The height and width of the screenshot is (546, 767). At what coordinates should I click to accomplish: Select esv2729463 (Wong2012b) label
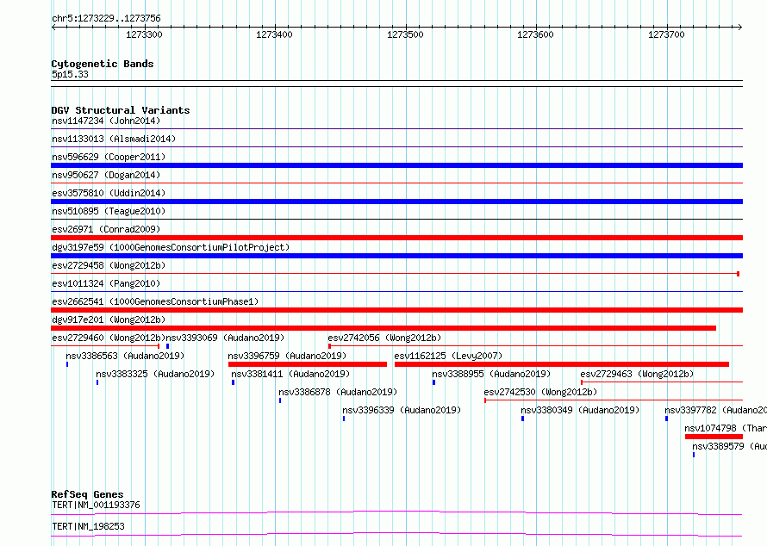coord(638,374)
